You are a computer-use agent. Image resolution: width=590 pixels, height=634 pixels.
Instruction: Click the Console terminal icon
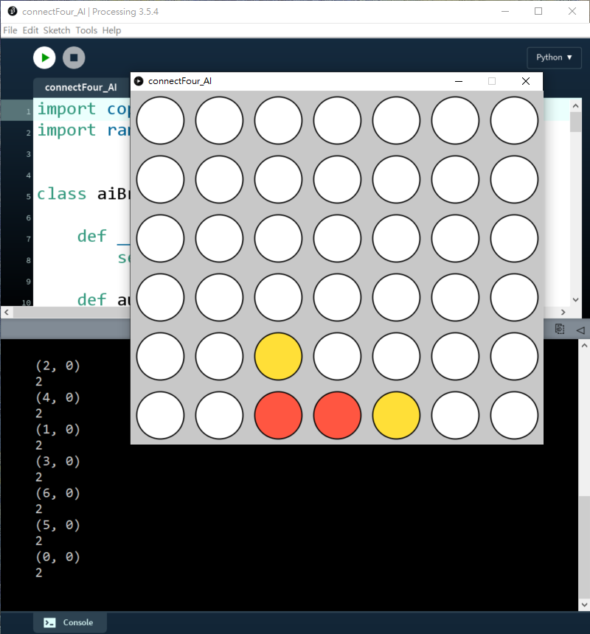click(x=49, y=622)
